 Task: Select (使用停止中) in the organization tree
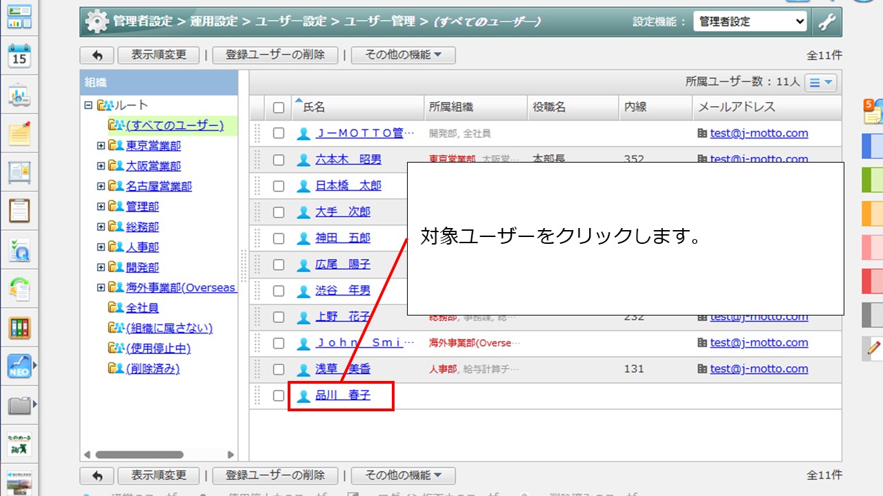coord(158,349)
